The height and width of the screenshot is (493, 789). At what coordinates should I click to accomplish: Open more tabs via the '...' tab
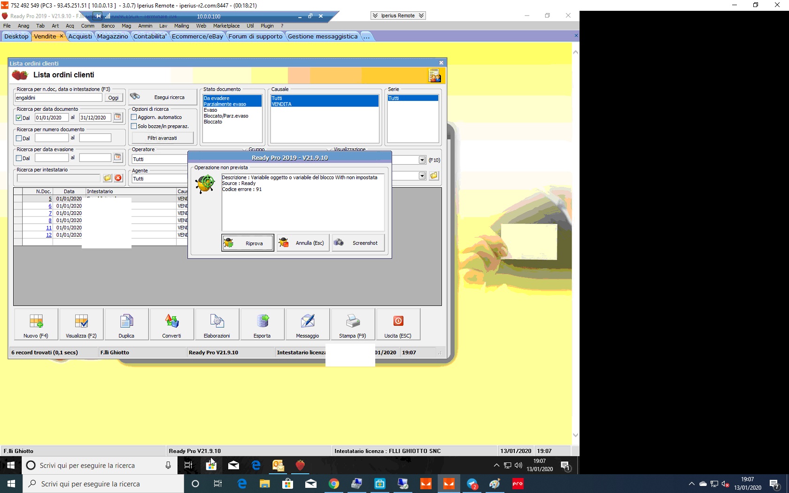coord(366,36)
